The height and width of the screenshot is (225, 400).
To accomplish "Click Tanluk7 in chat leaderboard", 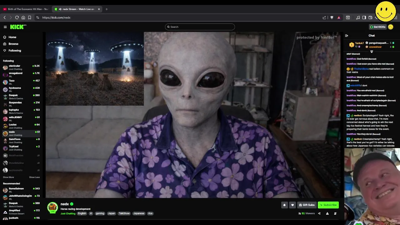I will [x=359, y=43].
